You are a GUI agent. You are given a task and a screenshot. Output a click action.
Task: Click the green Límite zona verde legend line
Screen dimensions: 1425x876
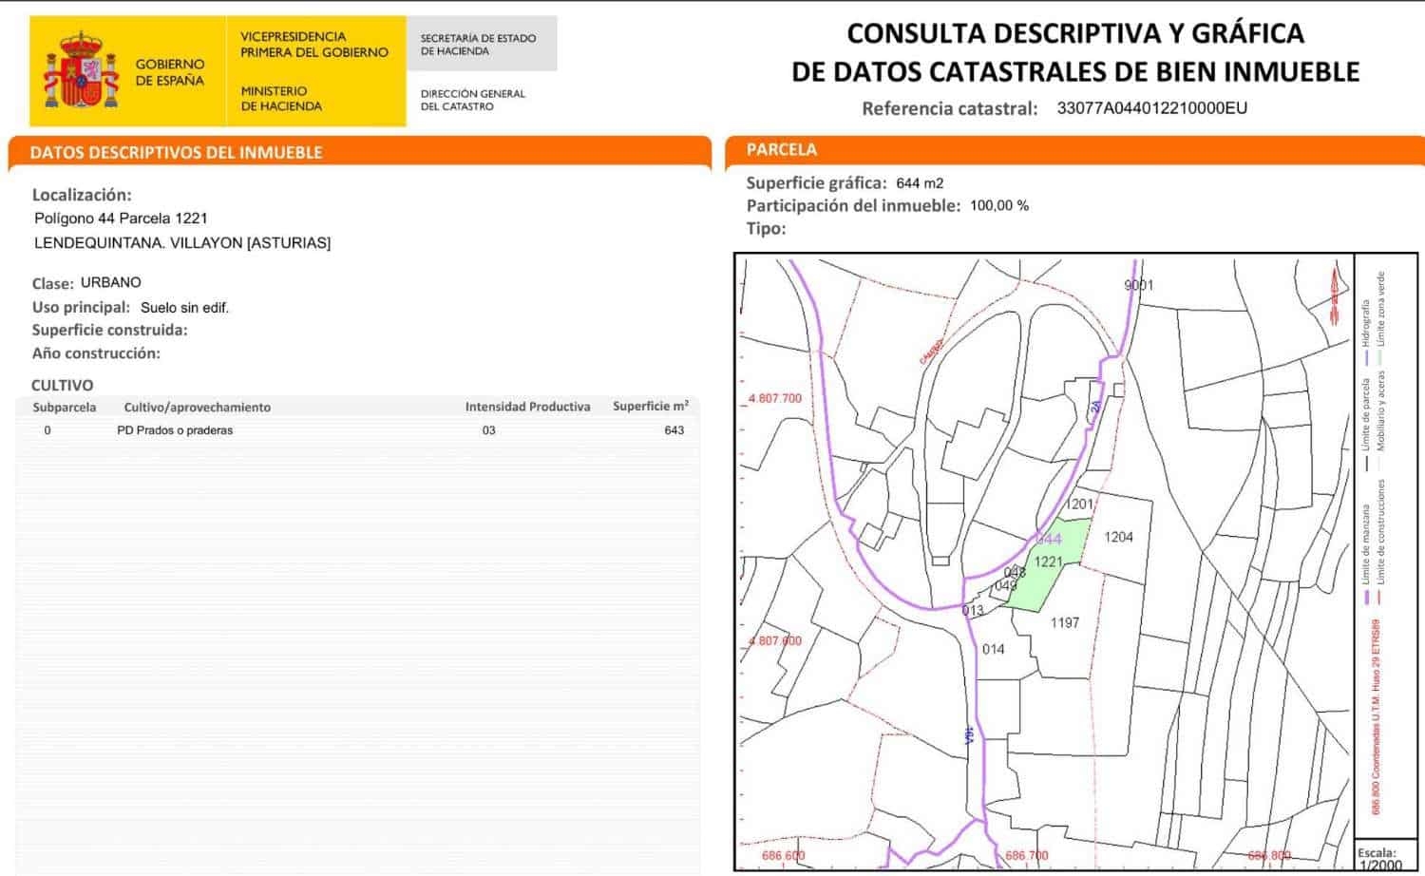pos(1381,356)
